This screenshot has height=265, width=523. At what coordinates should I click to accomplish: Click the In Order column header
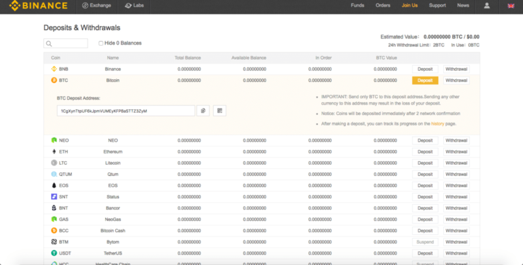[324, 58]
